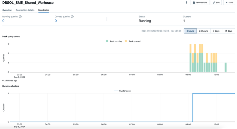Open the kebab more-options menu
The image size is (237, 129).
pos(186,3)
